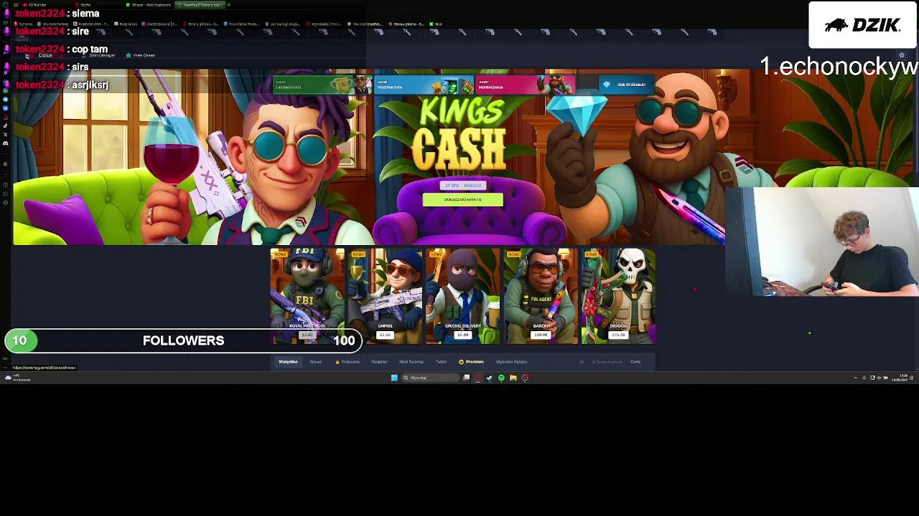This screenshot has height=516, width=919.
Task: Select the Polecane filter tab
Action: click(348, 362)
